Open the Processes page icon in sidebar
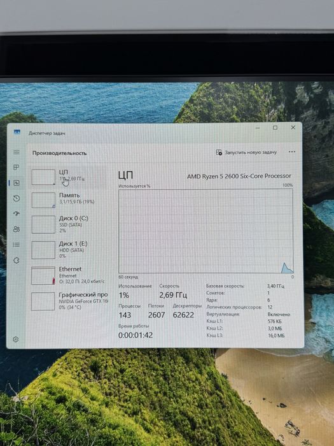 pos(17,167)
